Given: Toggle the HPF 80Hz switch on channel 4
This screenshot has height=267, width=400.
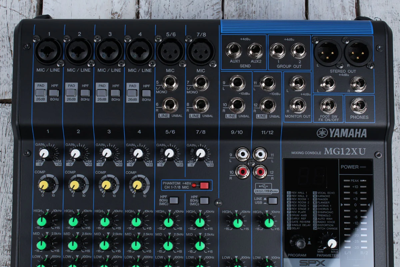Looking at the screenshot, I should point(146,93).
